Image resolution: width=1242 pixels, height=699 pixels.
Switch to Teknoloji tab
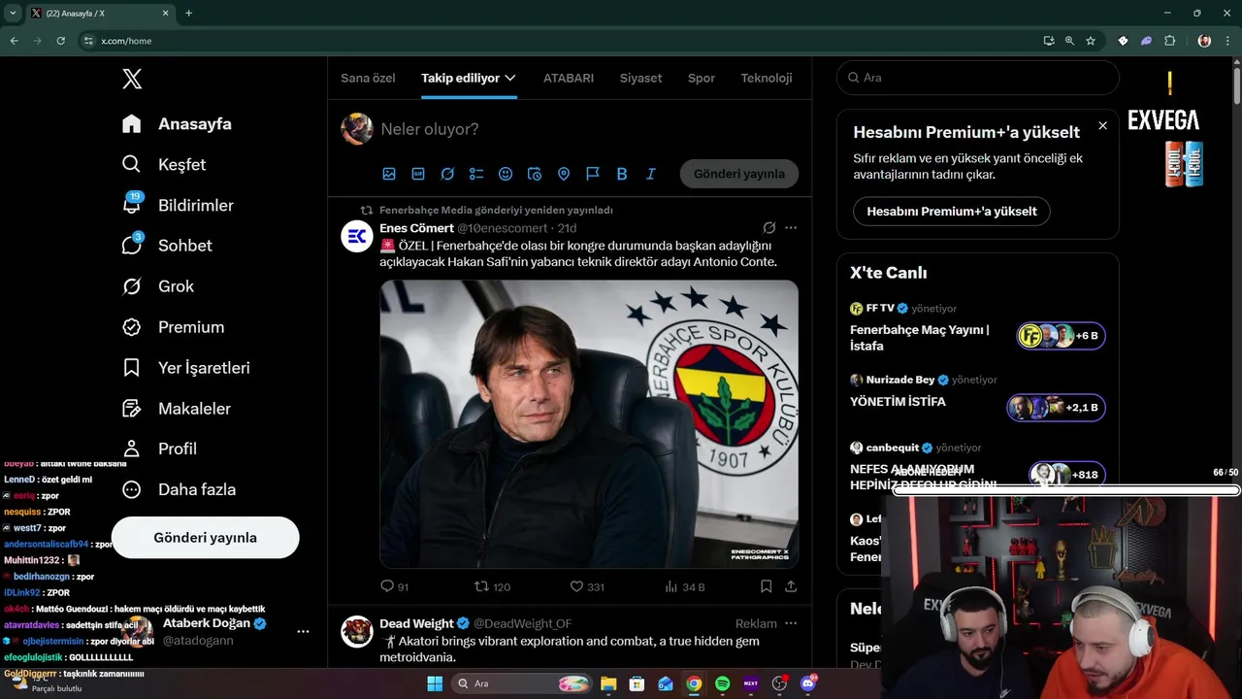click(767, 78)
